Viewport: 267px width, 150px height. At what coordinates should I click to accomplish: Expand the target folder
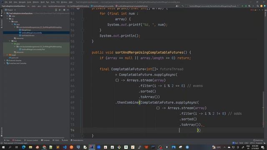[x=8, y=55]
